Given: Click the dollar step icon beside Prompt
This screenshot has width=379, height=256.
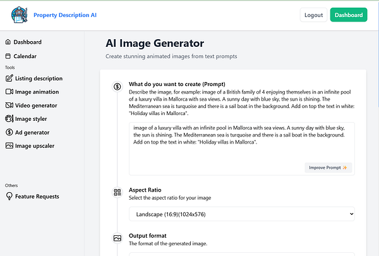Looking at the screenshot, I should [x=117, y=87].
